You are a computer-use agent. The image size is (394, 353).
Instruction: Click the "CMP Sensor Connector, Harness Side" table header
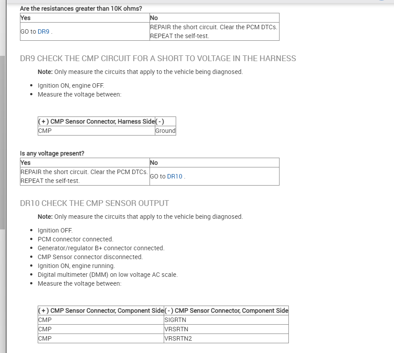point(96,121)
